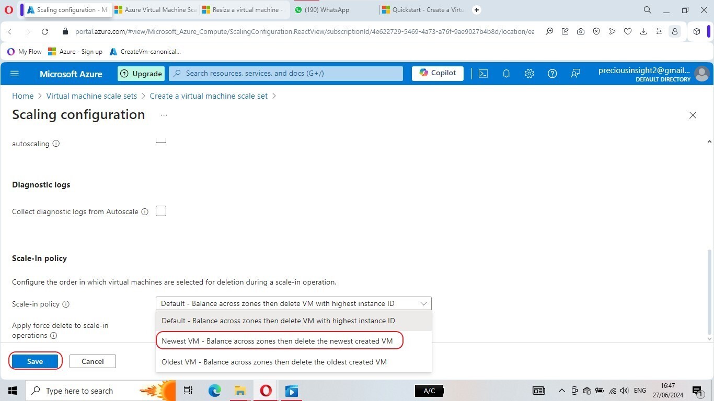Screen dimensions: 714x401
Task: Open the browser easy setup menu
Action: 659,32
